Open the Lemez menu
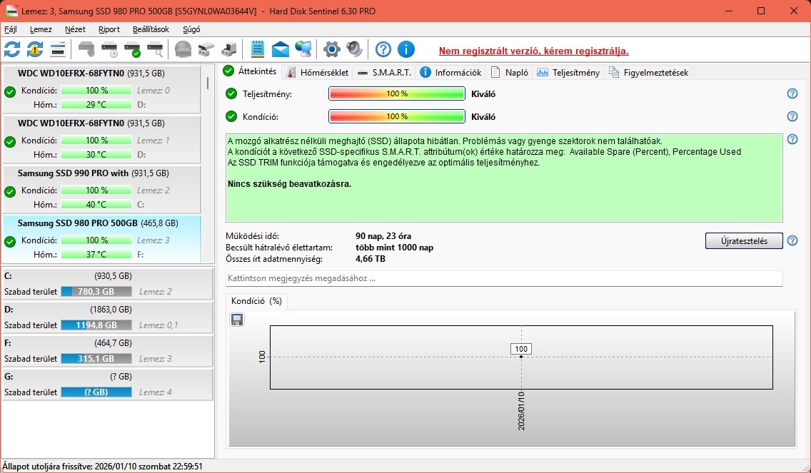 coord(41,29)
